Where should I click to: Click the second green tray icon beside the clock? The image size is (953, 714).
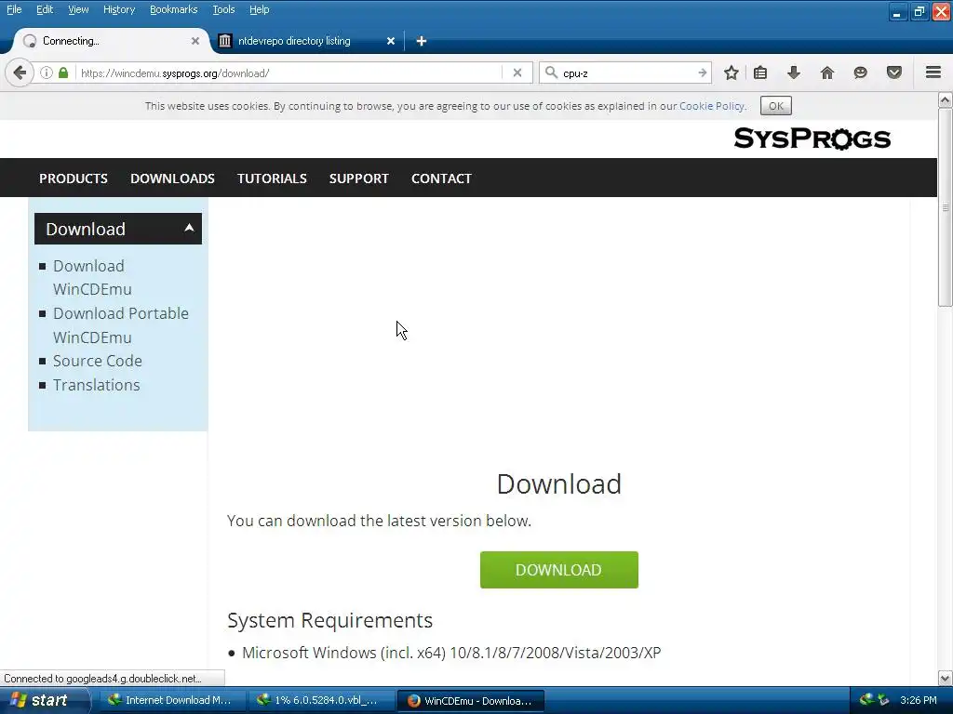pyautogui.click(x=882, y=700)
